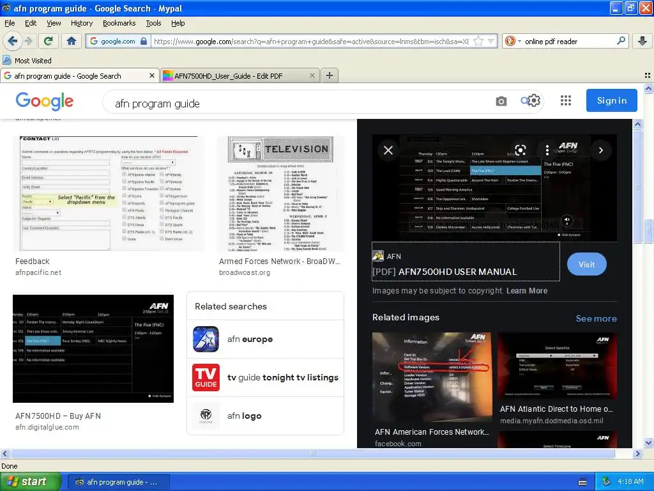
Task: Open the Bookmarks menu
Action: [x=119, y=23]
